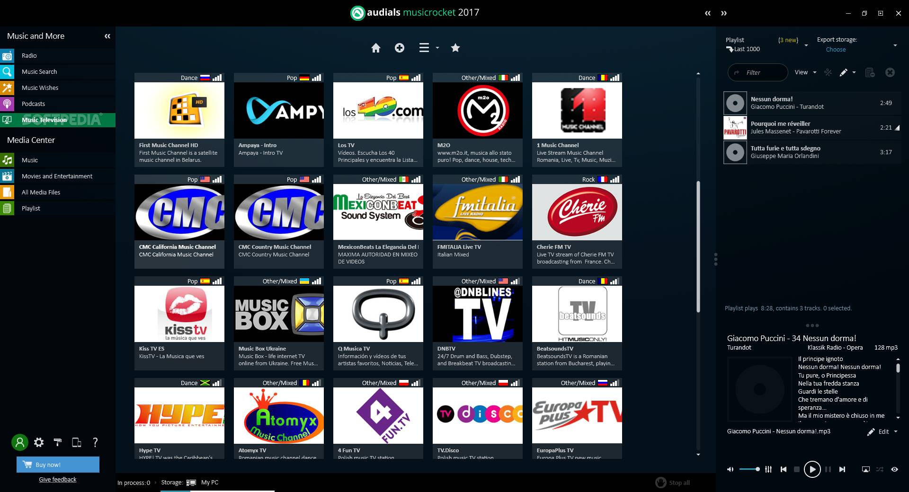Click the delete X circle icon in playlist toolbar
909x492 pixels.
click(x=890, y=72)
